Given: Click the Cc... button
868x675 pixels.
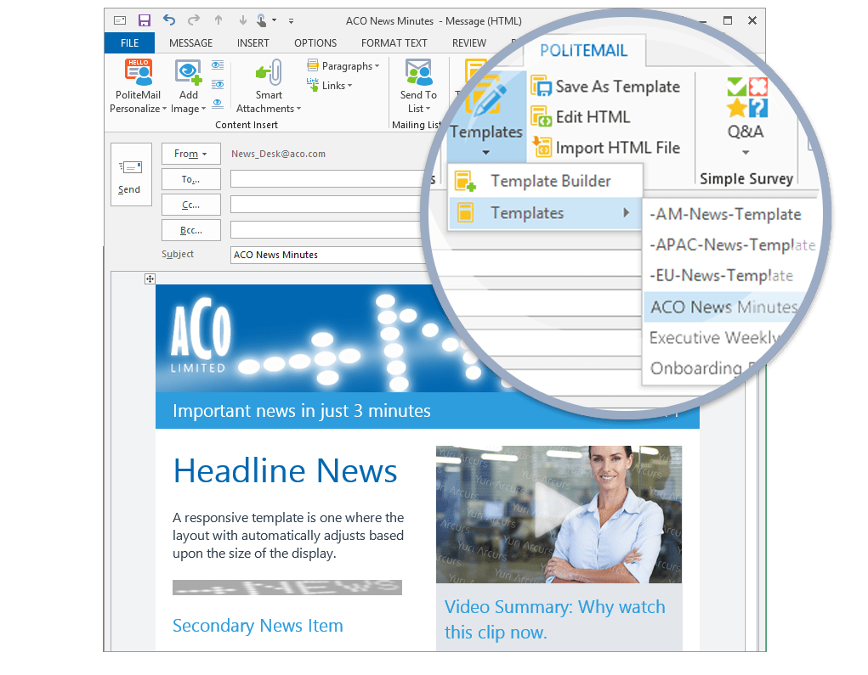Looking at the screenshot, I should coord(191,205).
